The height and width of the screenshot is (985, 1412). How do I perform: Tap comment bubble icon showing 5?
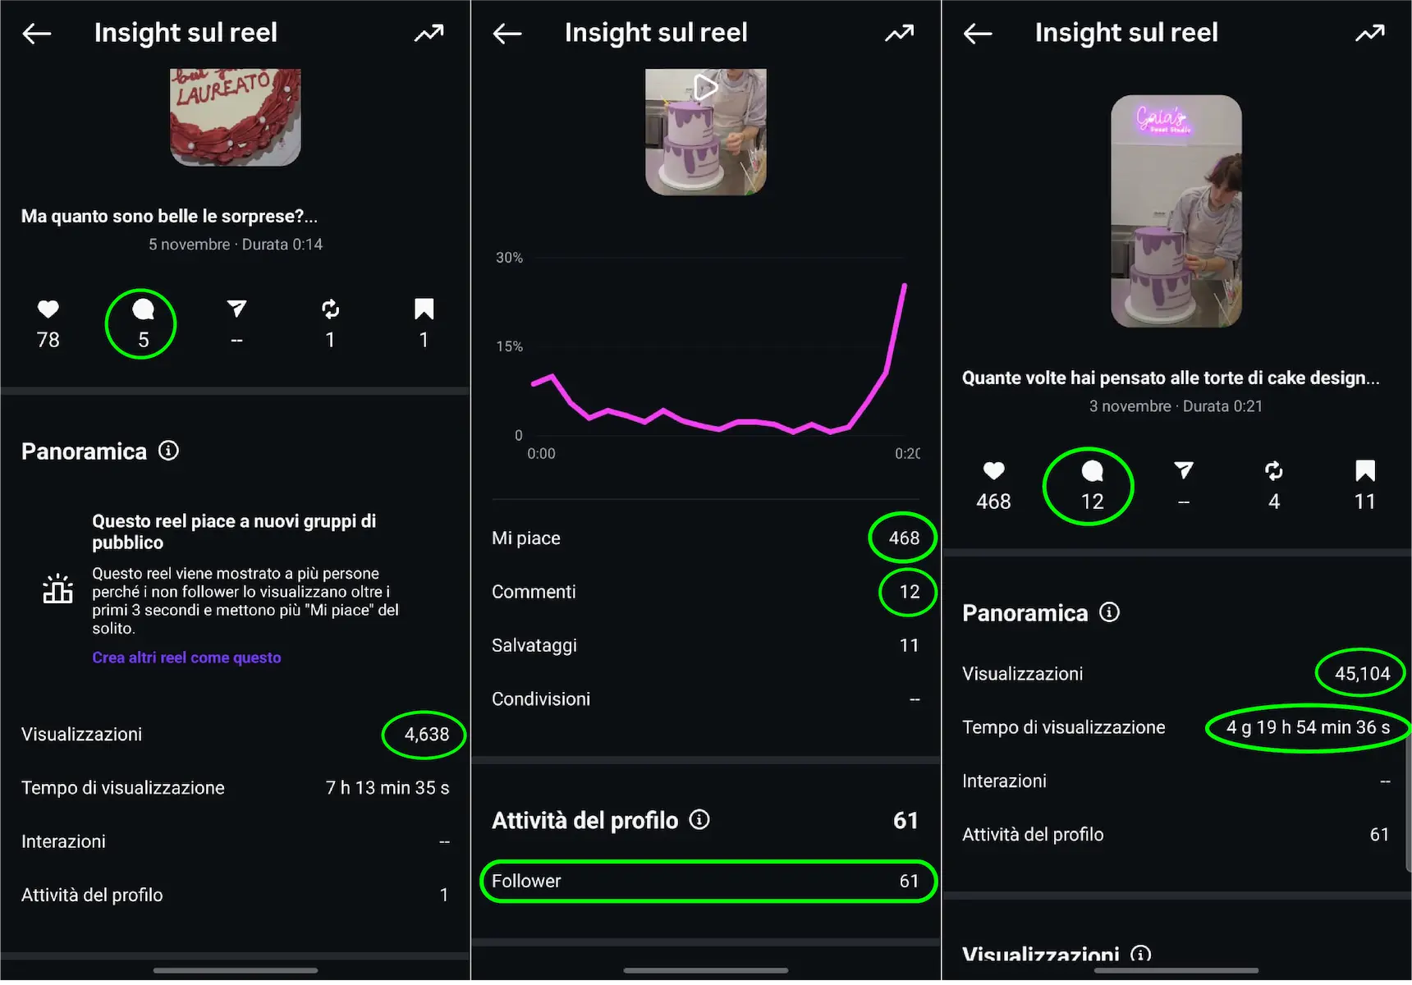143,309
